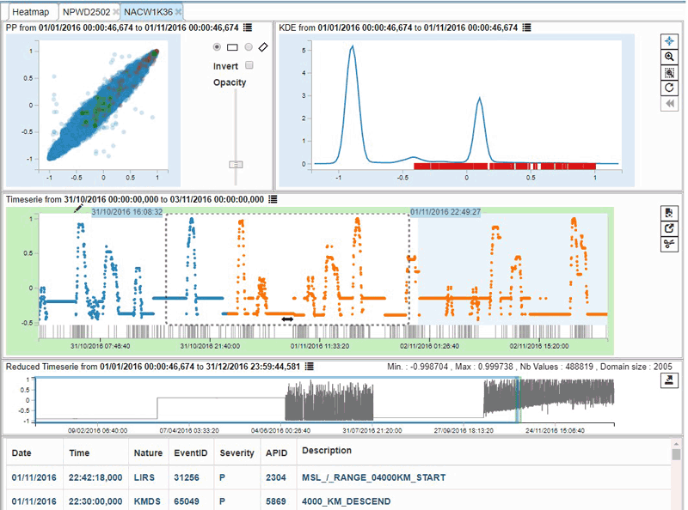Click the Severity cell in the KMDS row
The image size is (688, 510).
pos(223,501)
